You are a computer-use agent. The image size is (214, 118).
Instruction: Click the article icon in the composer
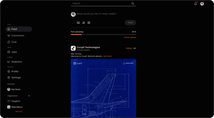(x=89, y=23)
